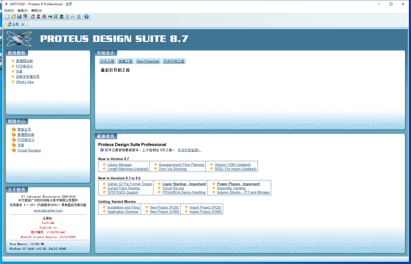Close the 主页 tab with its X
The height and width of the screenshot is (264, 411).
(x=23, y=24)
